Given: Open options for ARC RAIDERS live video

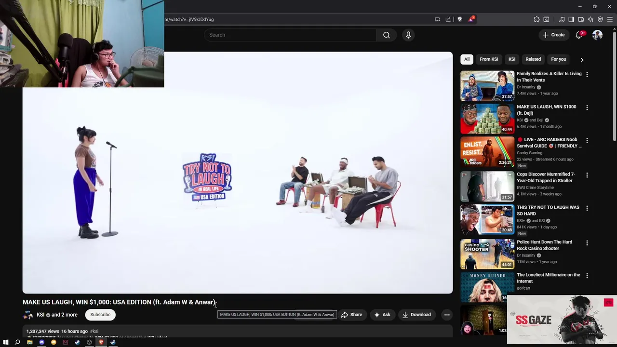Looking at the screenshot, I should (587, 140).
